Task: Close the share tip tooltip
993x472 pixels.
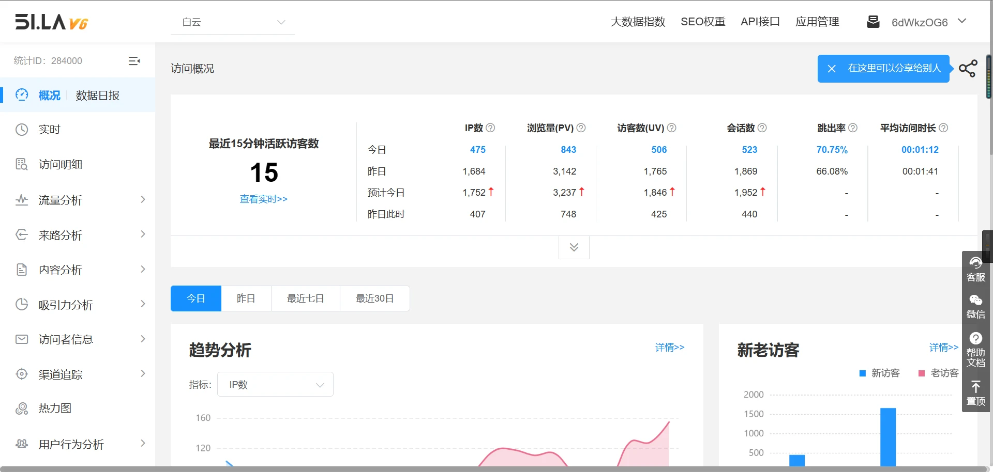Action: (x=831, y=69)
